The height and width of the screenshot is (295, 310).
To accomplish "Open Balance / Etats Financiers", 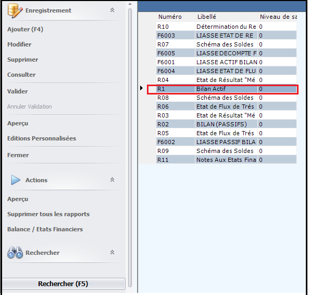I will [45, 229].
